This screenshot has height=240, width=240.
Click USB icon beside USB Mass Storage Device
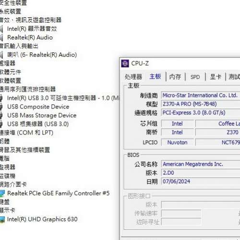(1, 115)
